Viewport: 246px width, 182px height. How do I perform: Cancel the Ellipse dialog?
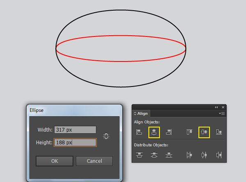click(94, 161)
